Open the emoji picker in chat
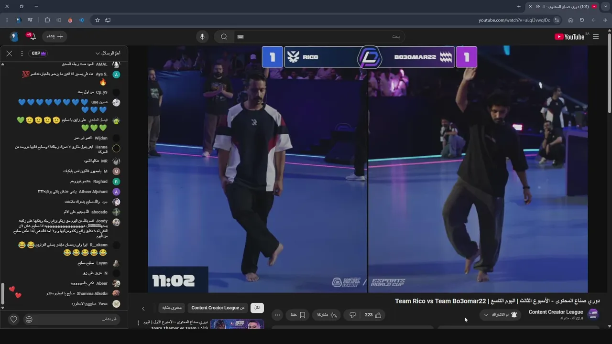 [29, 319]
